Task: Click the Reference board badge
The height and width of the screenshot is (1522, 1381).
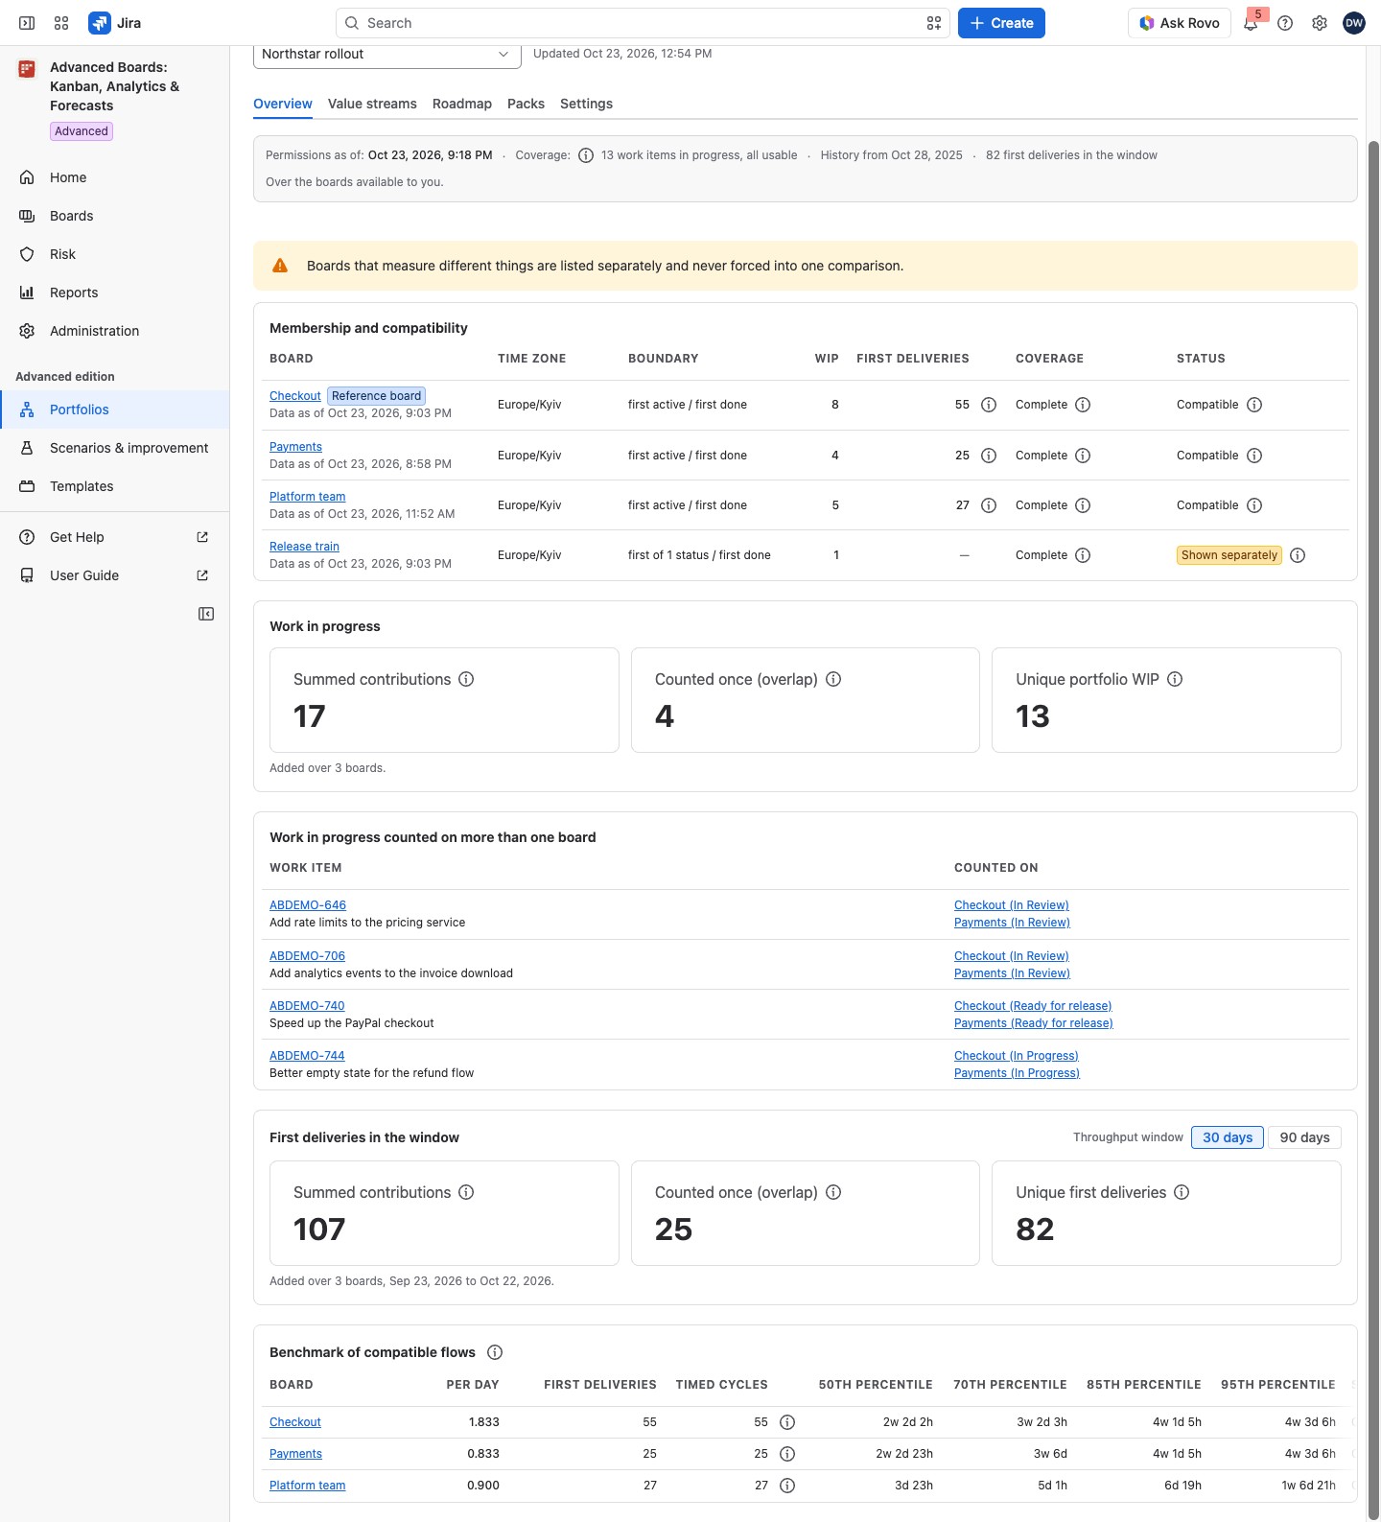Action: [x=376, y=396]
